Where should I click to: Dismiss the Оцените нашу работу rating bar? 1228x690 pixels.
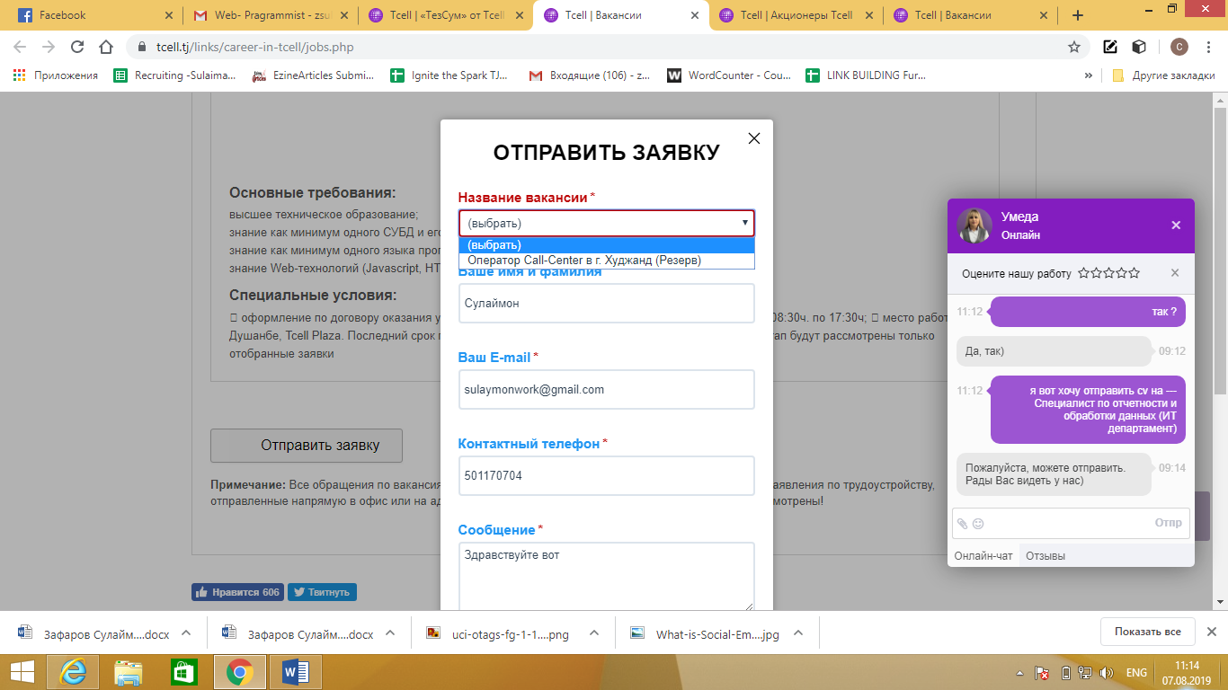[1175, 273]
